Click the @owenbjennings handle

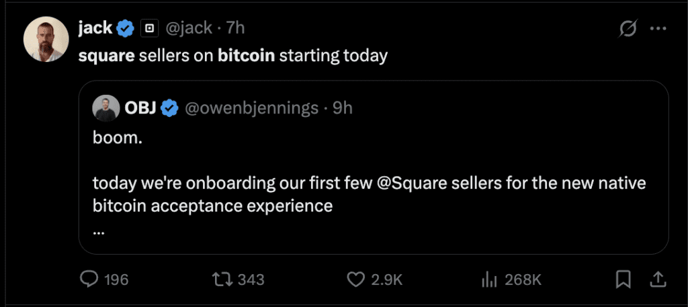[x=251, y=107]
